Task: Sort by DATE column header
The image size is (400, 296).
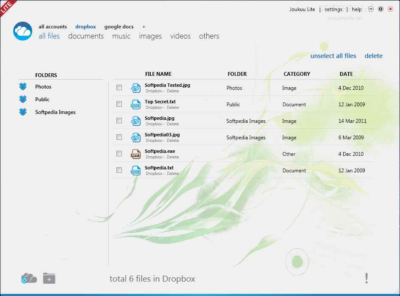Action: pyautogui.click(x=346, y=74)
